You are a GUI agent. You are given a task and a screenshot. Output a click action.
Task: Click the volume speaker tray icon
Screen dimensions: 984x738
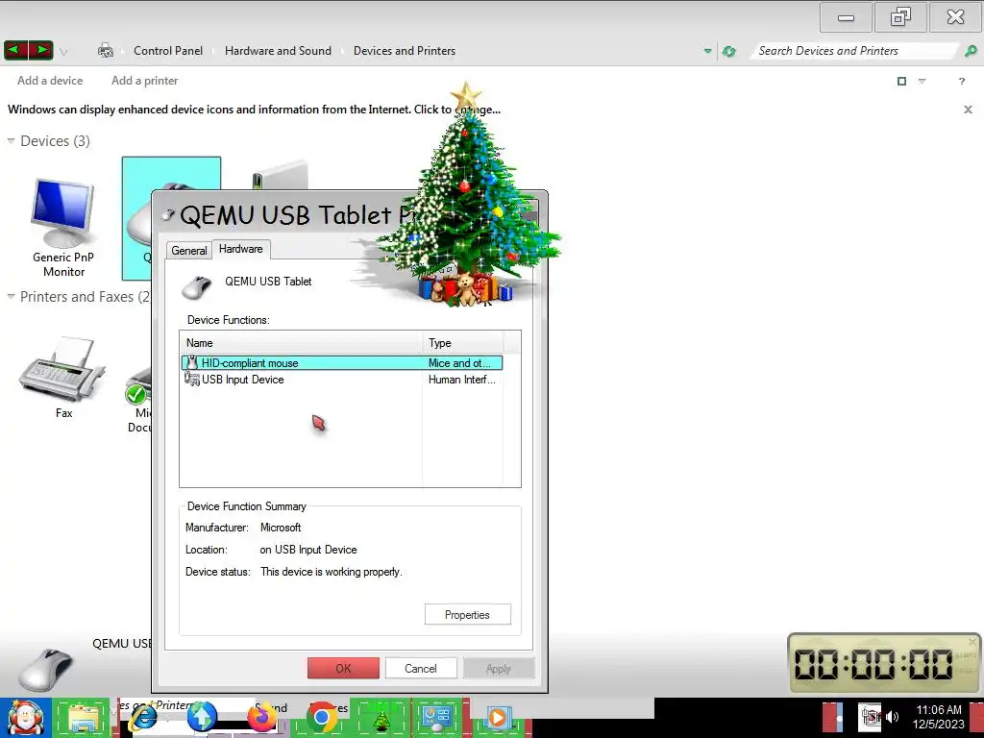(x=893, y=717)
